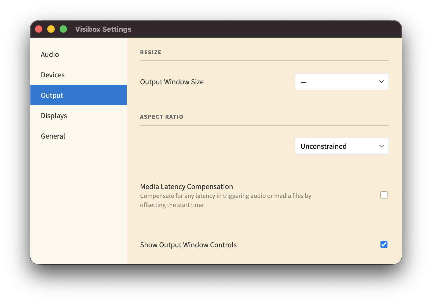The image size is (432, 304).
Task: Open the Output Window Size dropdown
Action: (342, 82)
